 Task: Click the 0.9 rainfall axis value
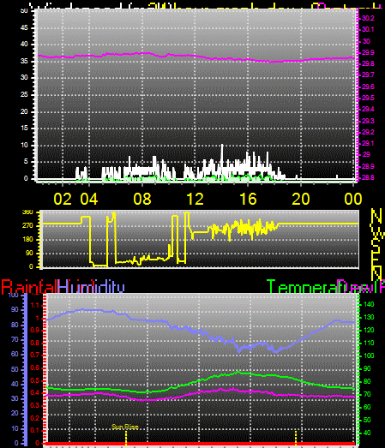coord(35,331)
